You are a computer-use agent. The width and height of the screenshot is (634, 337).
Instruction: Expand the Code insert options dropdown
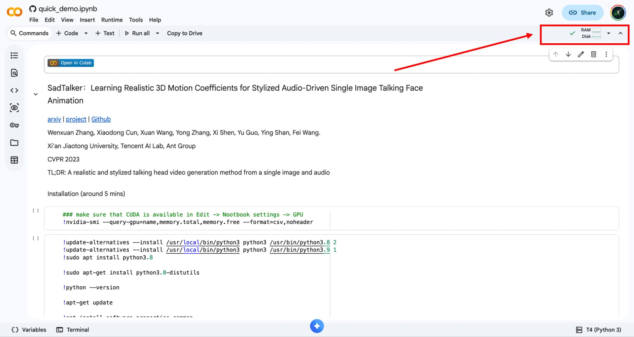(86, 33)
